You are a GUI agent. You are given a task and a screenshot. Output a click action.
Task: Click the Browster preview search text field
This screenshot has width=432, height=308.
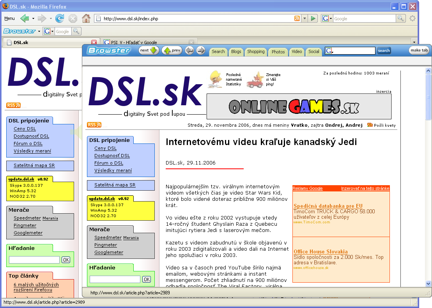click(354, 51)
